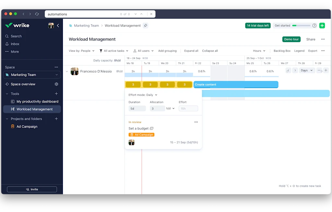Viewport: 332px width, 212px height.
Task: Open header three-dot menu next to Share
Action: [x=323, y=39]
